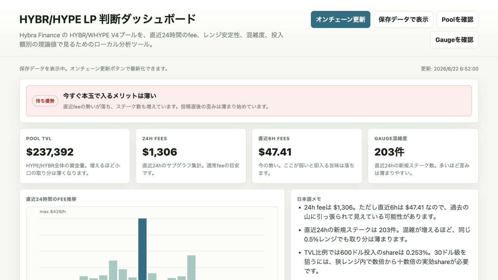The width and height of the screenshot is (498, 280).
Task: Click memo bullet about 直近24hの新規ステーク
Action: click(x=388, y=234)
